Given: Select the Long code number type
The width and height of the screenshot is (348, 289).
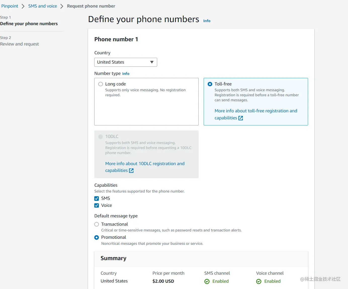Looking at the screenshot, I should [x=101, y=84].
